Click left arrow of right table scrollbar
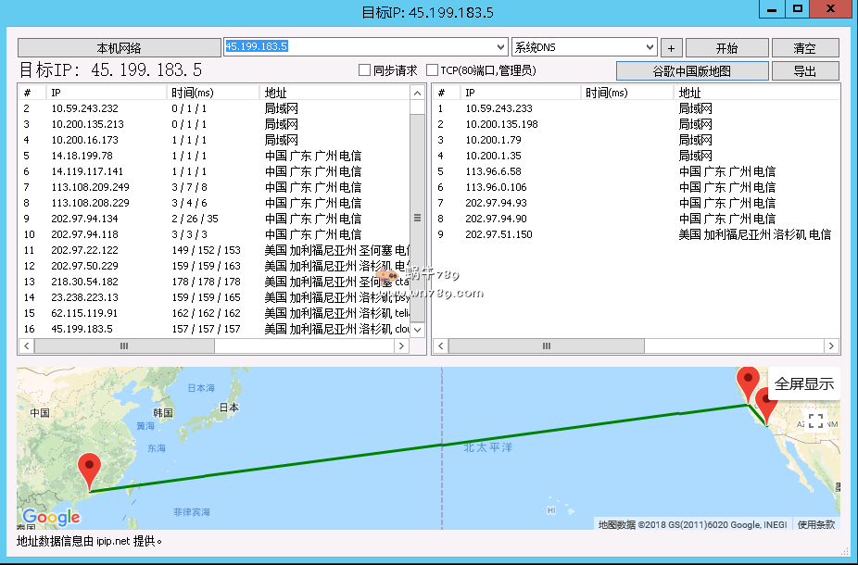 click(441, 345)
